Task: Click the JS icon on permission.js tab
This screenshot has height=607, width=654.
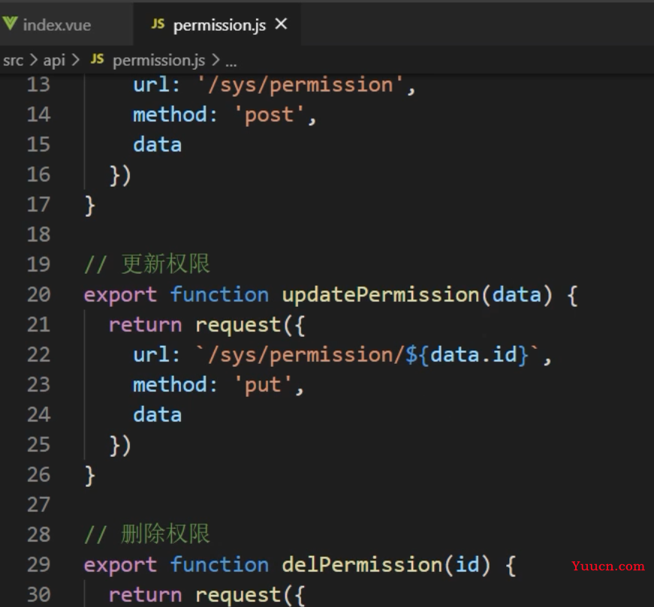Action: 158,24
